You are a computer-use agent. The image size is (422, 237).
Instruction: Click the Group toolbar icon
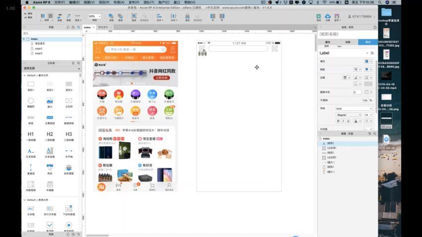134,17
